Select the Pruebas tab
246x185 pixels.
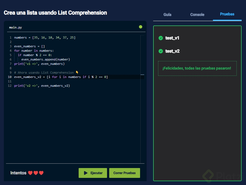click(x=227, y=14)
